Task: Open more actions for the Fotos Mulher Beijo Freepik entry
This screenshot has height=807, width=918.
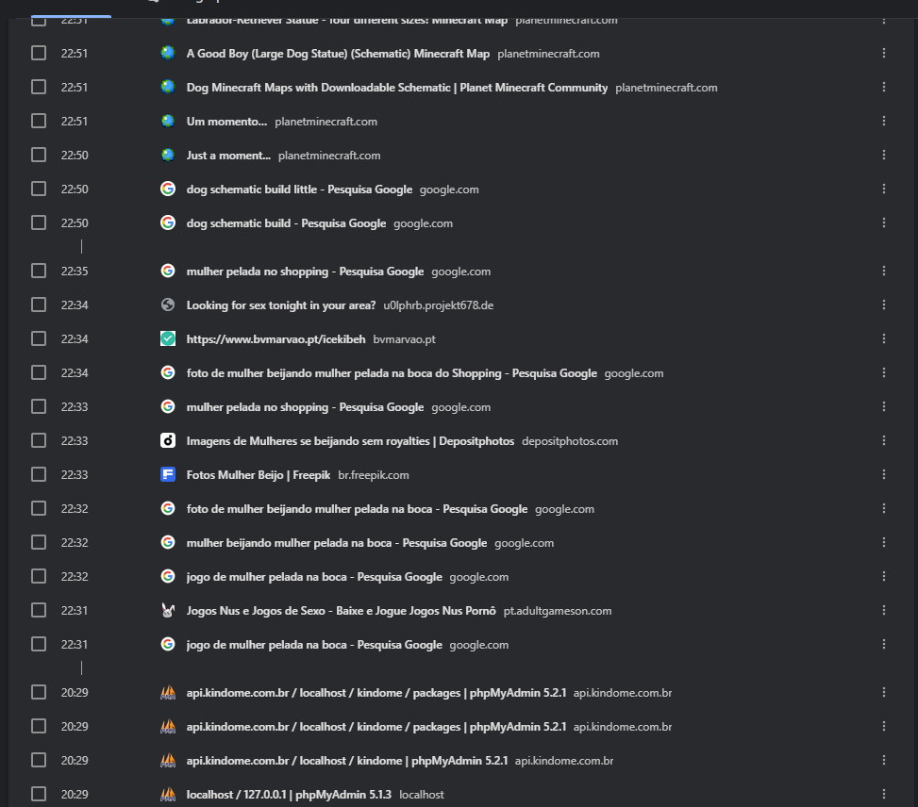Action: (884, 474)
